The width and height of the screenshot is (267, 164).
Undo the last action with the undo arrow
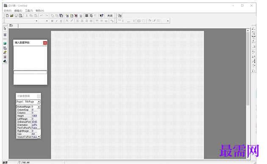coord(42,16)
